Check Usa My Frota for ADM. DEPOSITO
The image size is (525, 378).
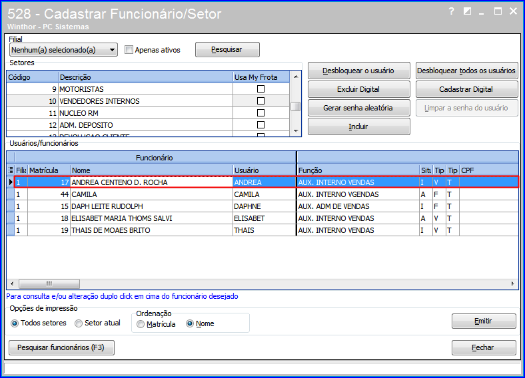tap(261, 124)
